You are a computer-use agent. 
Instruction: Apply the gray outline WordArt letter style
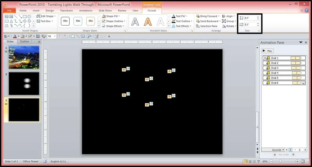(x=161, y=22)
